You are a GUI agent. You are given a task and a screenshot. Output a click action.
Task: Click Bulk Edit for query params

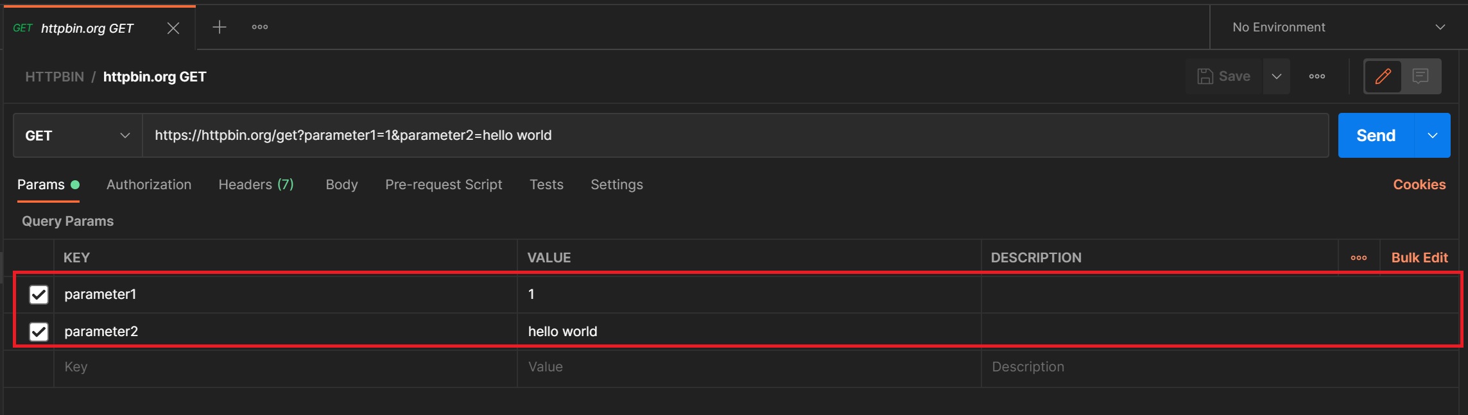[x=1419, y=258]
